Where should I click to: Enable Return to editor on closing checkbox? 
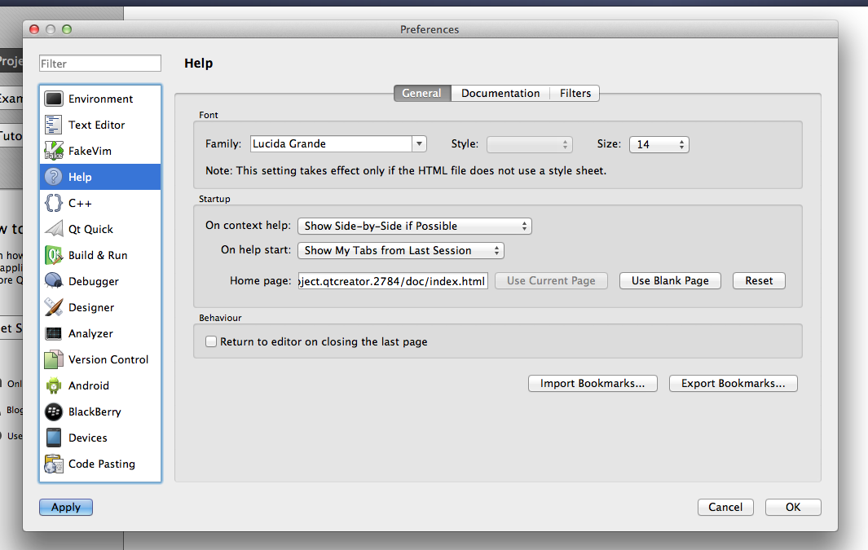click(x=211, y=342)
